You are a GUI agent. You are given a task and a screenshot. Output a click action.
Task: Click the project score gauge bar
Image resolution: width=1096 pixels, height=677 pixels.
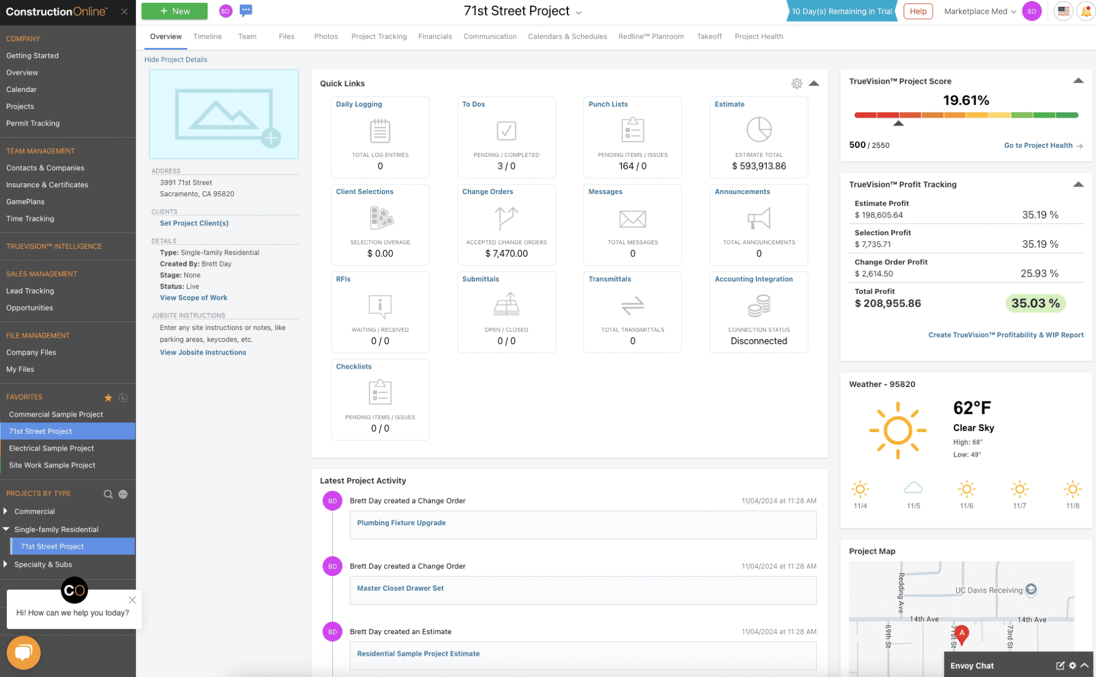pos(966,115)
